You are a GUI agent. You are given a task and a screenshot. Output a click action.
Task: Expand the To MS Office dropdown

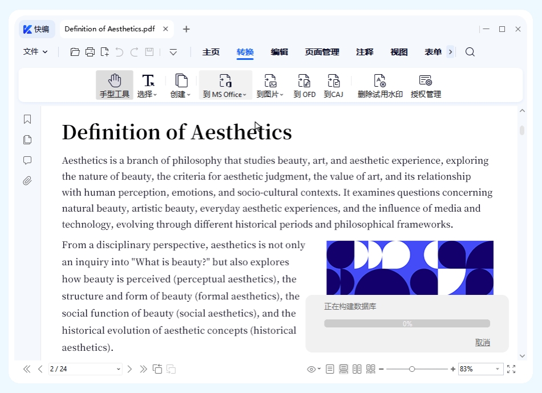click(x=225, y=86)
